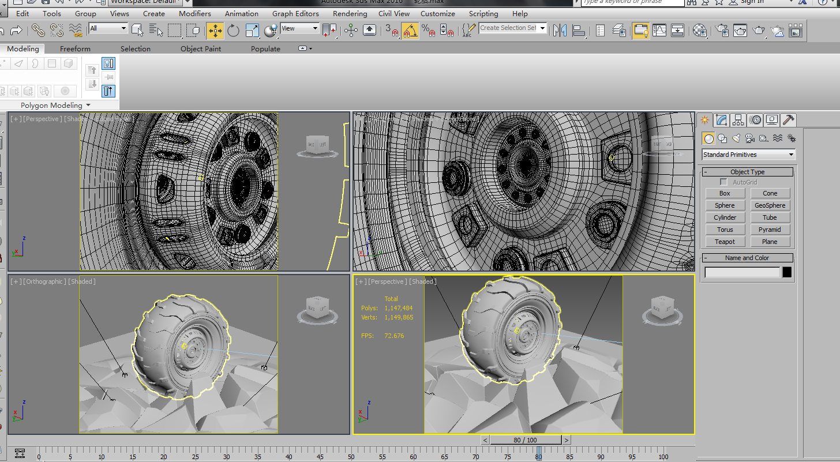Viewport: 840px width, 462px height.
Task: Enable the AutoGrid checkbox
Action: coord(723,182)
